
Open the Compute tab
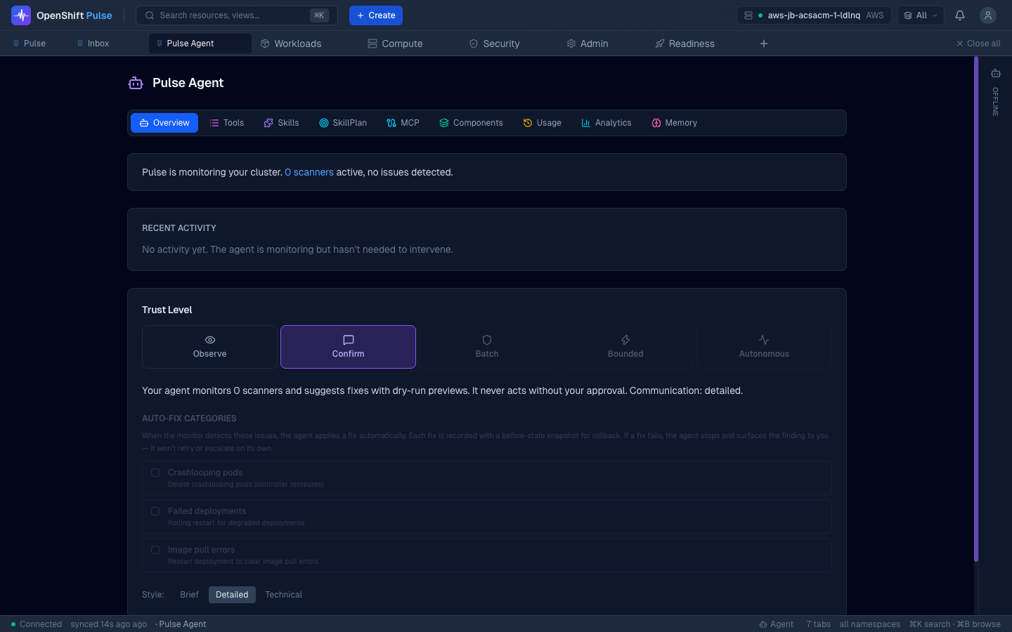tap(395, 44)
